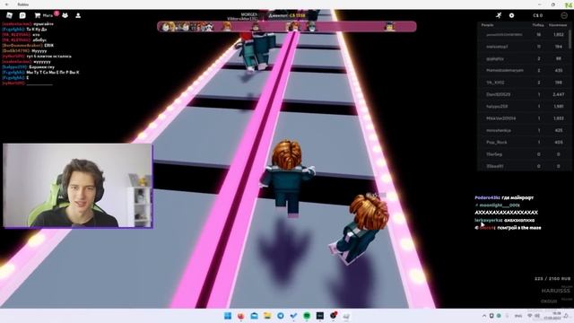The width and height of the screenshot is (574, 323).
Task: Select the Pop_Rock leaderboard row
Action: click(524, 142)
